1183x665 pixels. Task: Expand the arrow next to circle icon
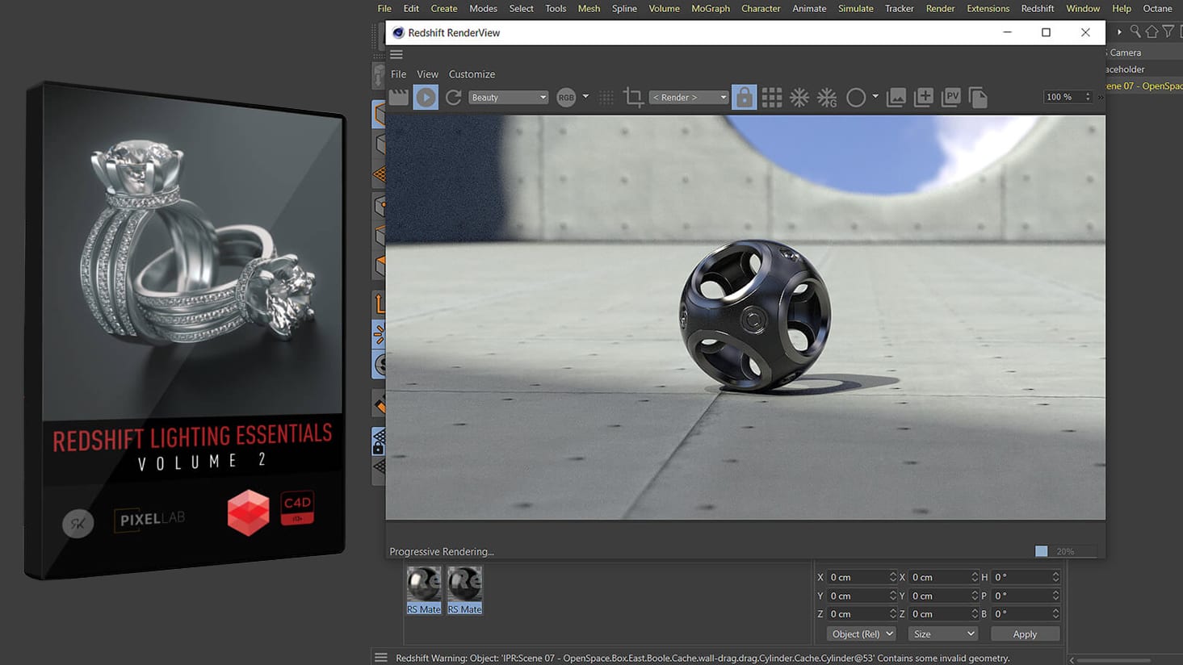(875, 97)
